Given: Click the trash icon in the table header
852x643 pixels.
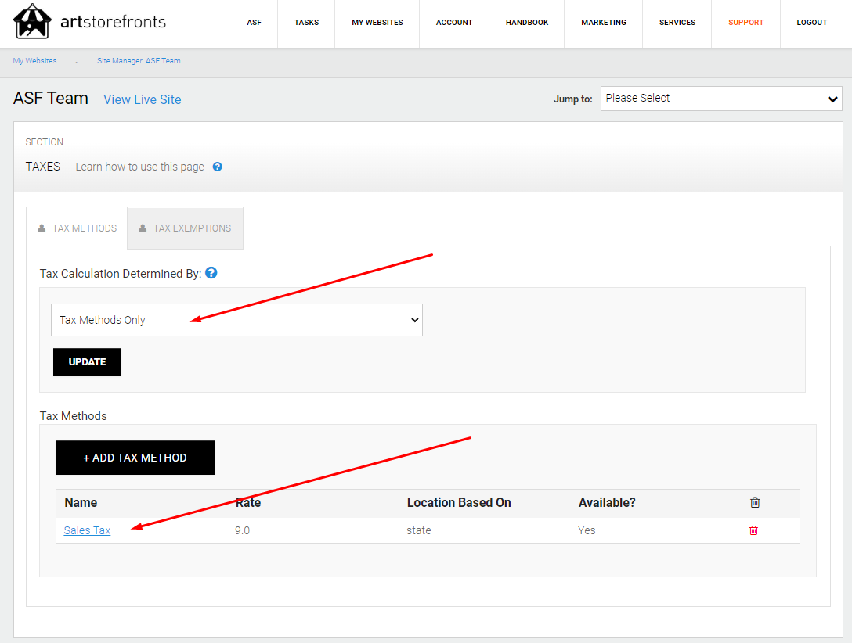Looking at the screenshot, I should pyautogui.click(x=755, y=502).
